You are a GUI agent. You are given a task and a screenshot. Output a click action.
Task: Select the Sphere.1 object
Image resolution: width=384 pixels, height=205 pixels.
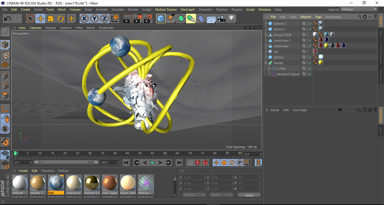(280, 29)
